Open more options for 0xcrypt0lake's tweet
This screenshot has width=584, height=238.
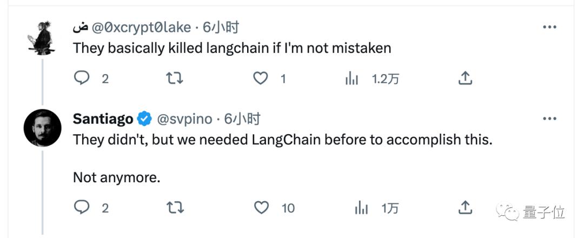[549, 27]
